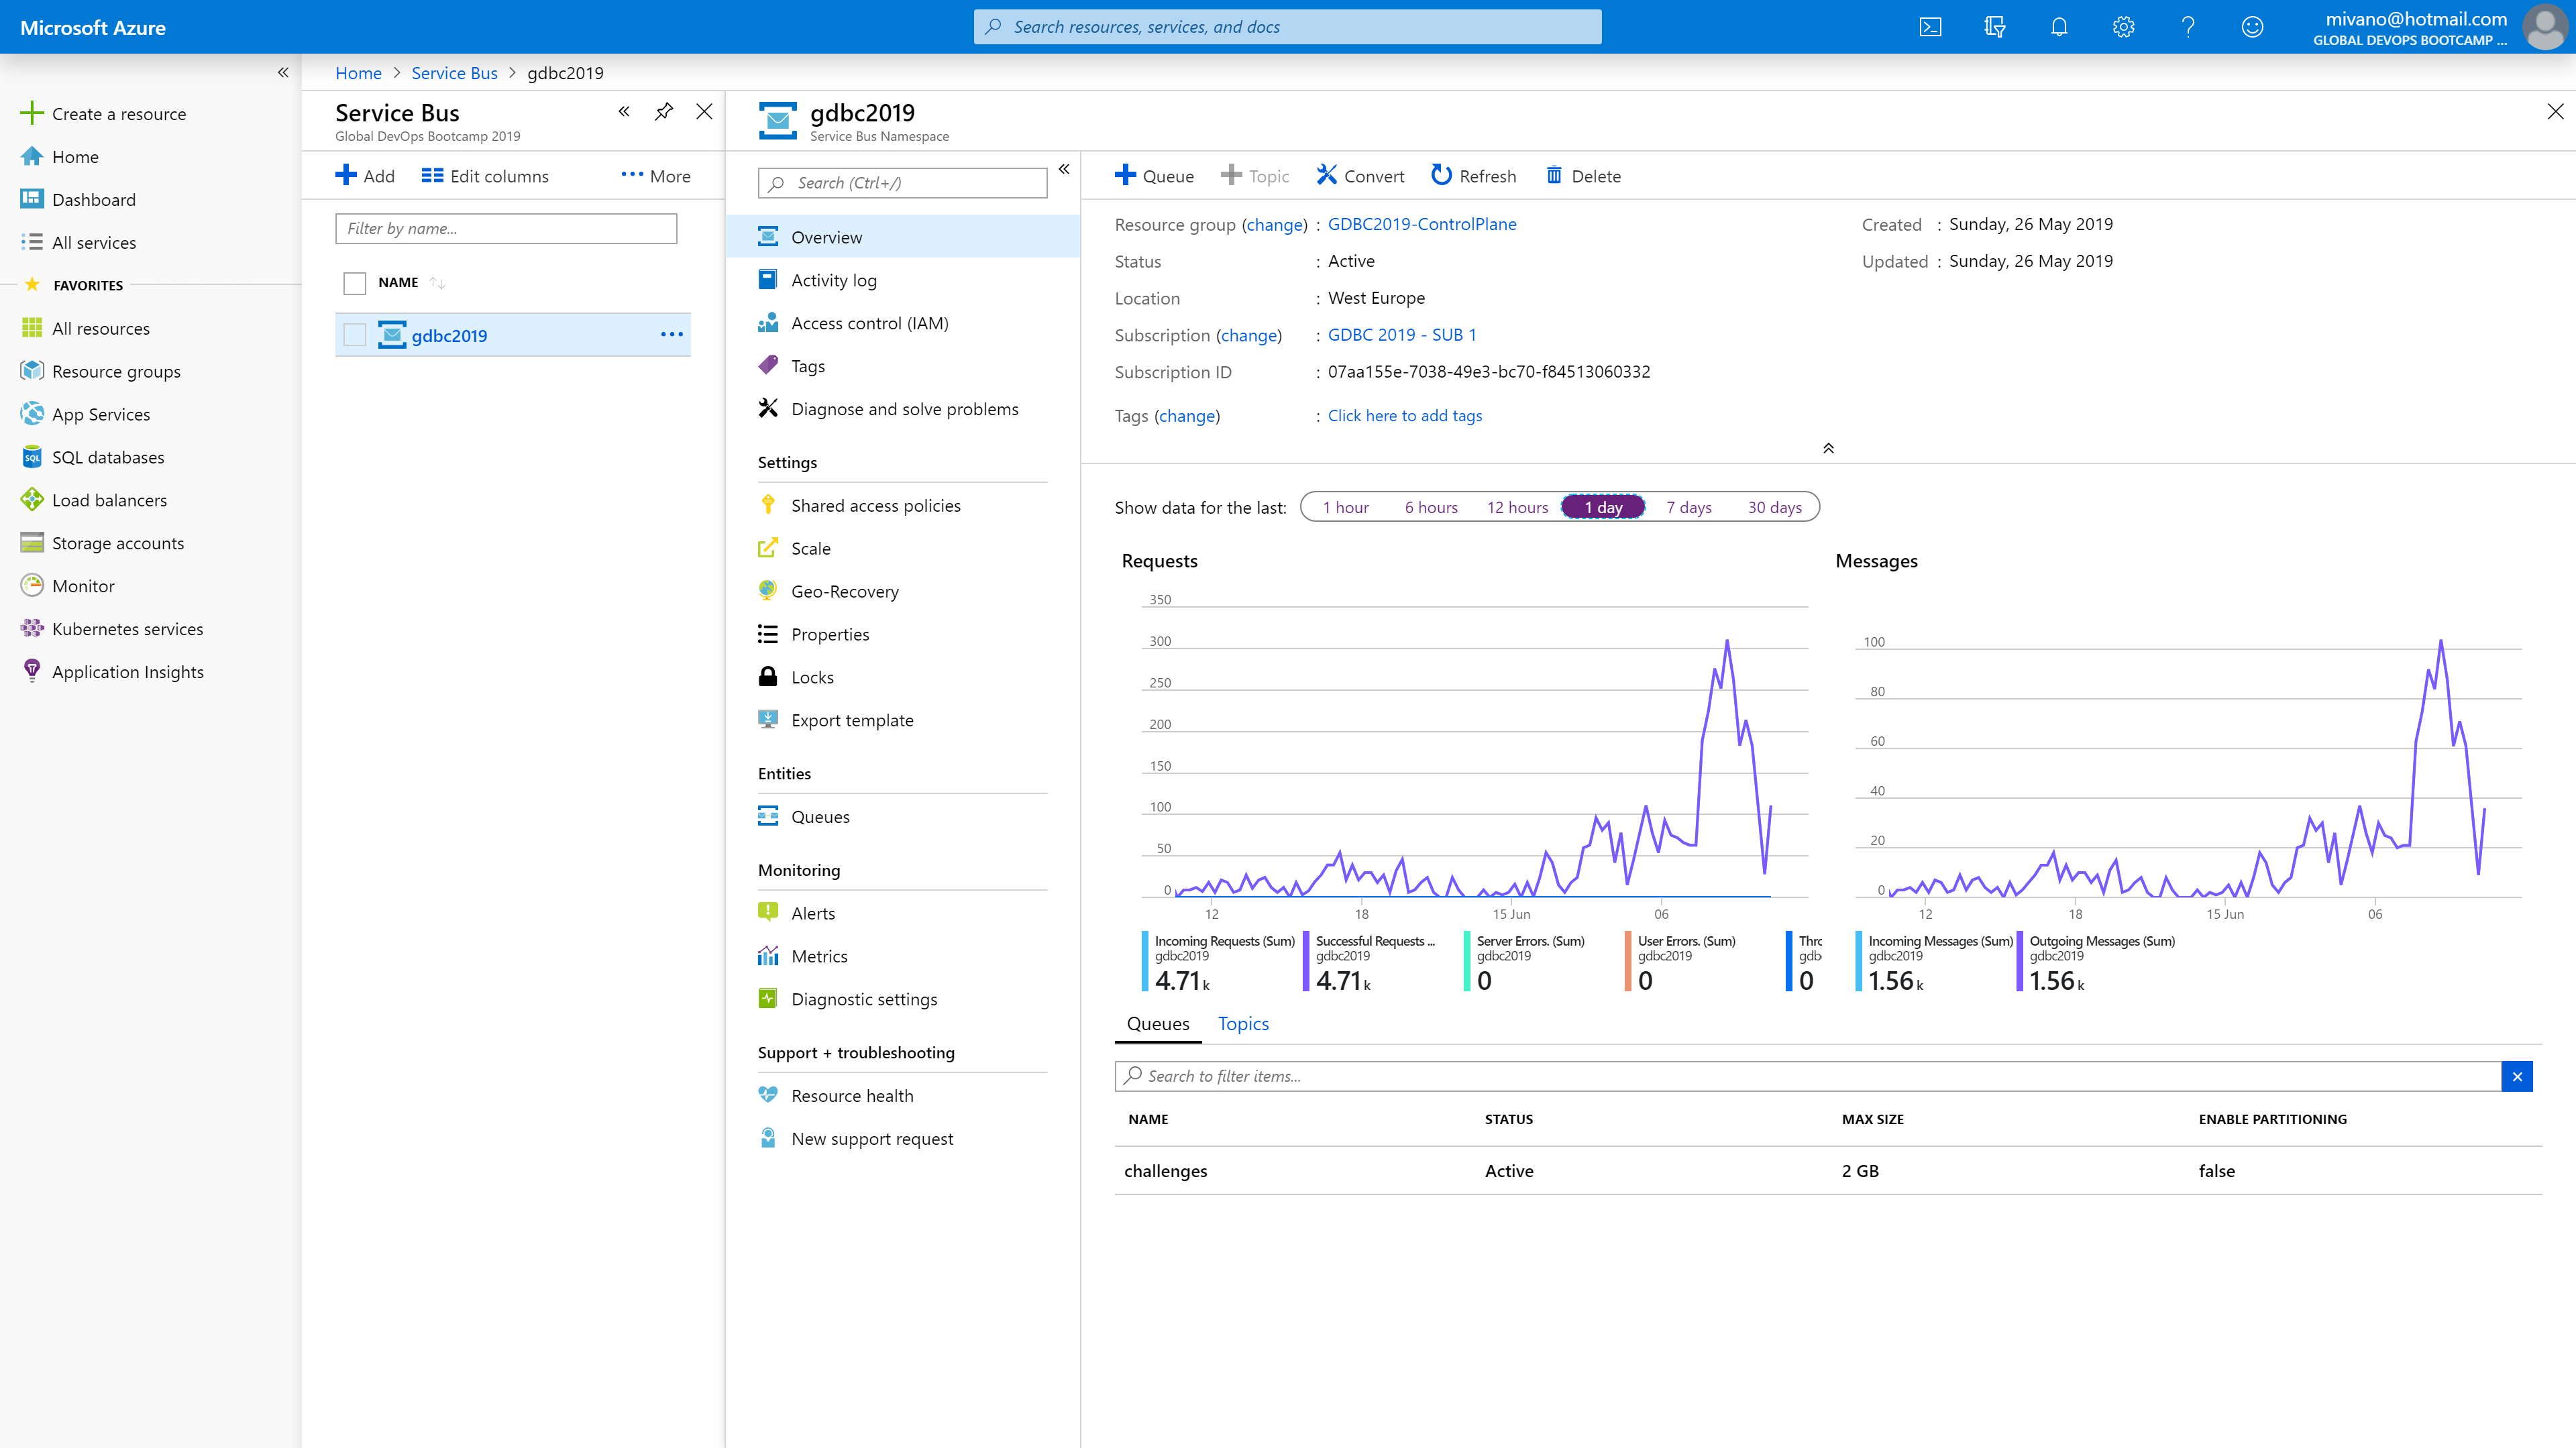Focus the Filter by name field
2576x1448 pixels.
[x=506, y=228]
